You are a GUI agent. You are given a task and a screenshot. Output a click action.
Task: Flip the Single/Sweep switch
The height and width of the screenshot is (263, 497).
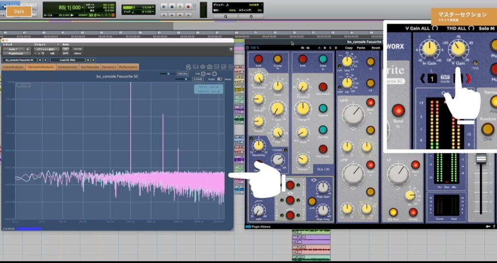[220, 79]
